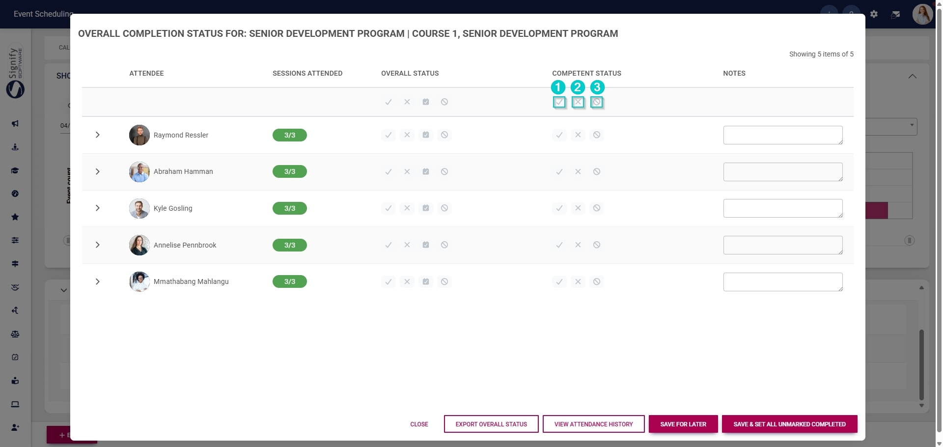This screenshot has width=943, height=447.
Task: Open scales icon in sidebar
Action: (15, 334)
